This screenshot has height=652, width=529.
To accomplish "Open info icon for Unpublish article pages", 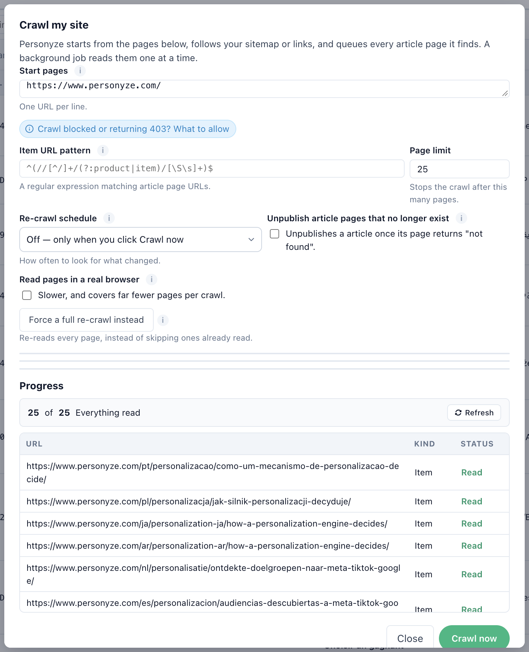I will 461,218.
